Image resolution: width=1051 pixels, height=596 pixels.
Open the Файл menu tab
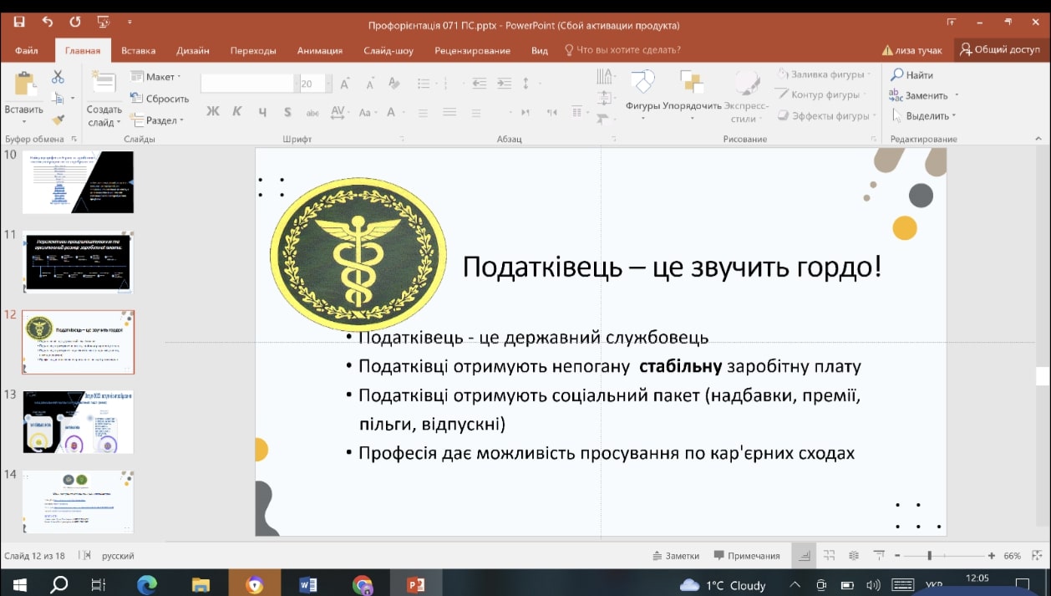(27, 50)
